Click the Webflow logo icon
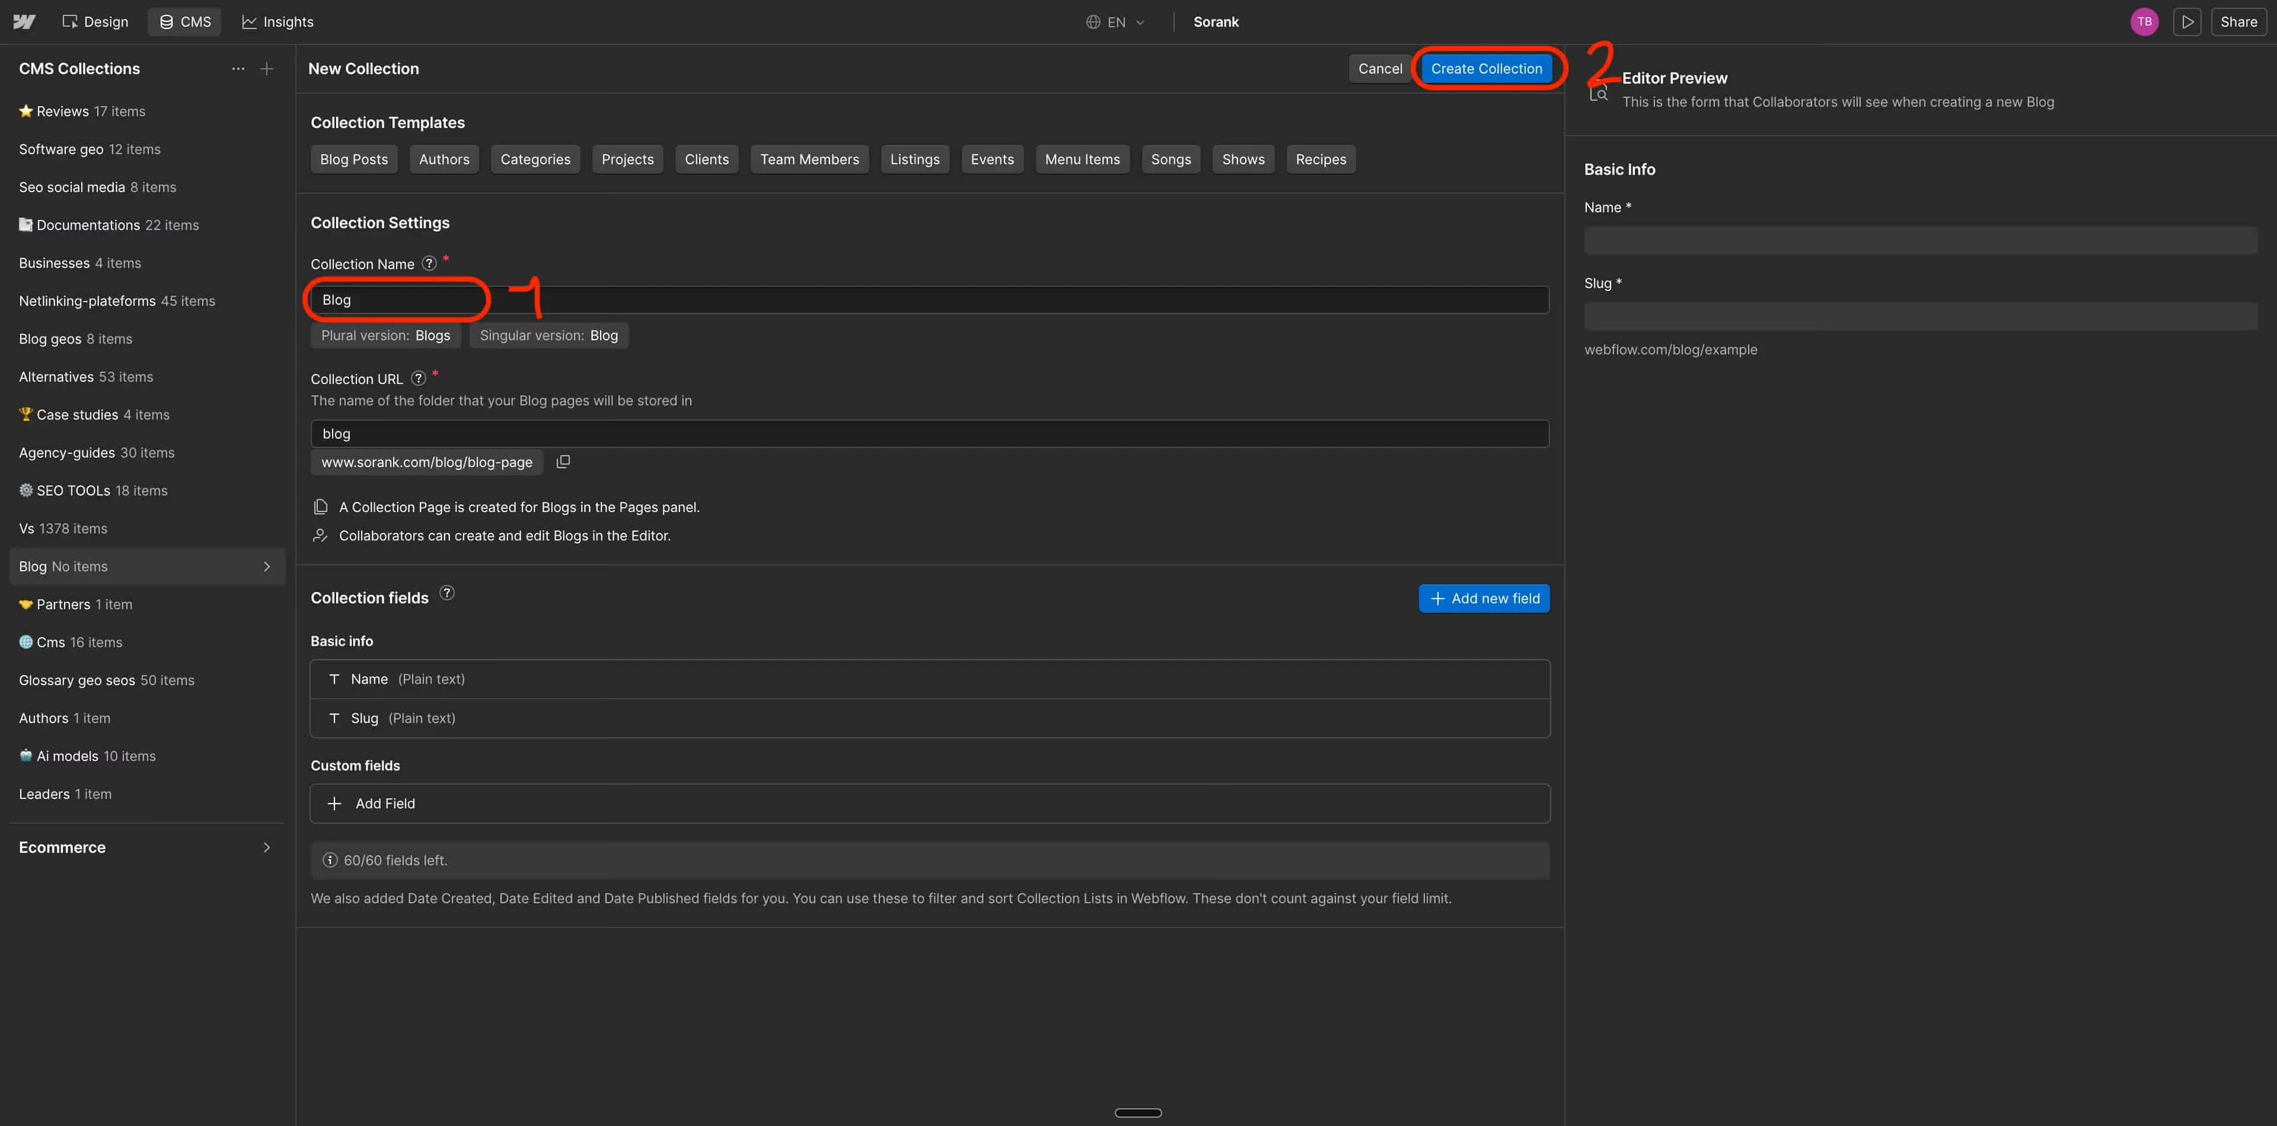The width and height of the screenshot is (2277, 1126). tap(24, 21)
